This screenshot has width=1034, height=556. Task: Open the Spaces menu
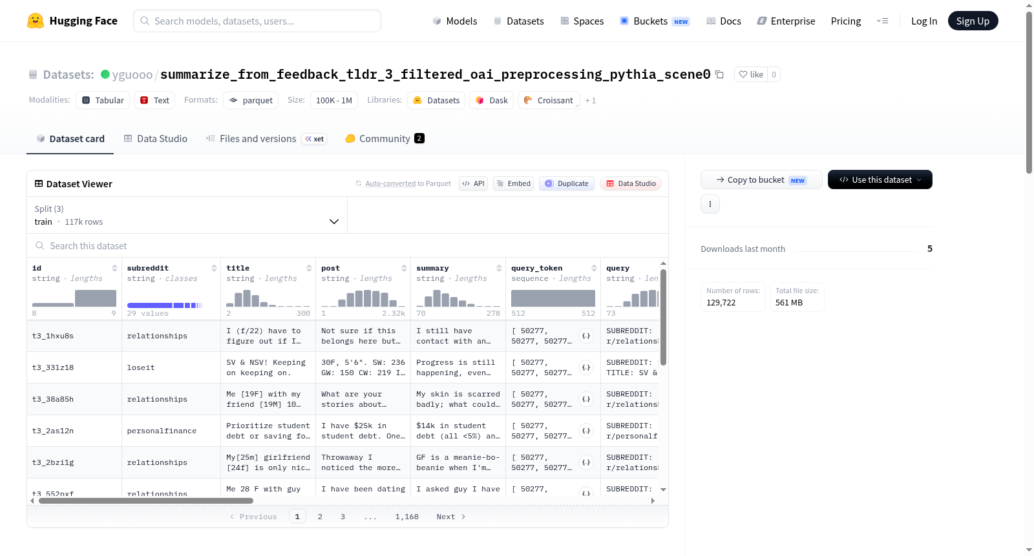(x=582, y=21)
